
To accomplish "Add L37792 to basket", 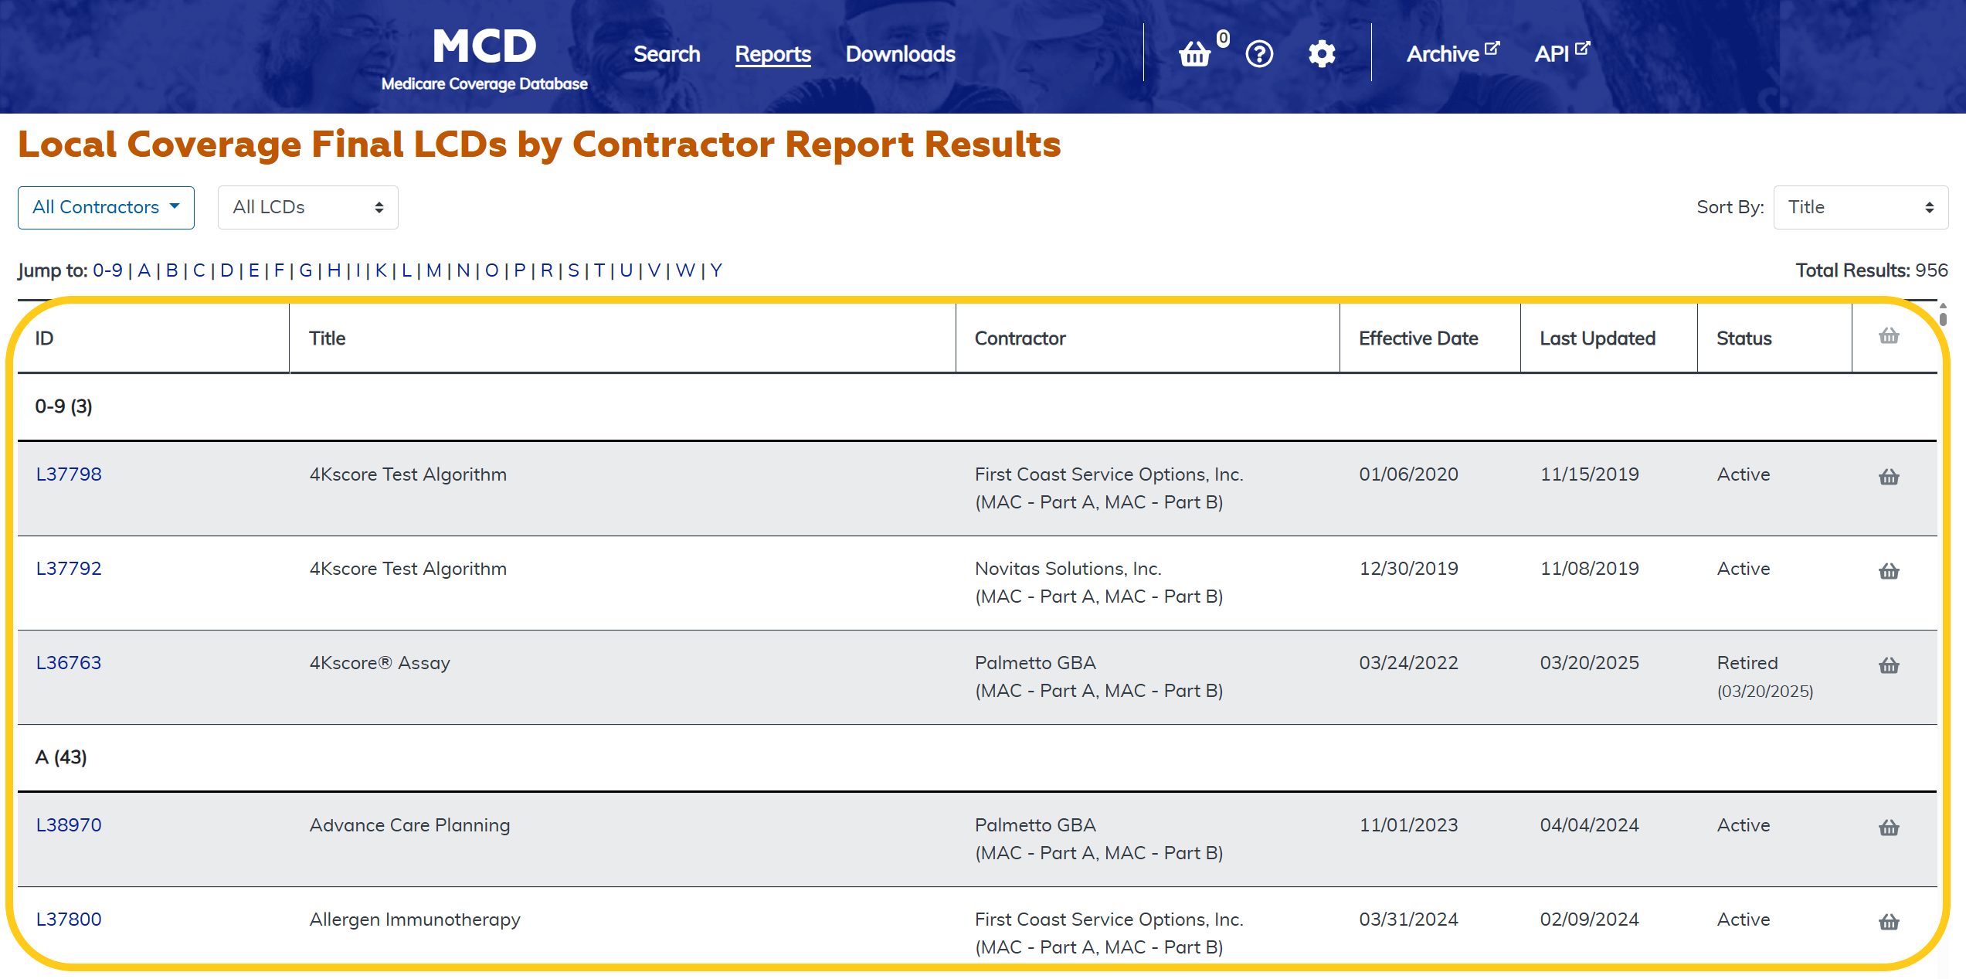I will (x=1889, y=571).
